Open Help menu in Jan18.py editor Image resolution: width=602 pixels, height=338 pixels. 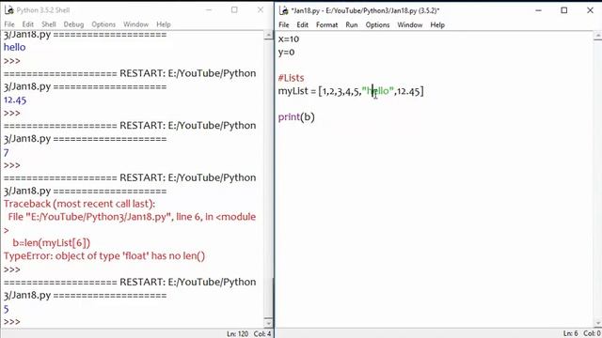coord(437,25)
